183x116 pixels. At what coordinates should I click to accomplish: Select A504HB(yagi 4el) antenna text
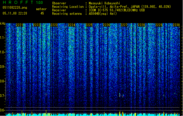[103, 14]
